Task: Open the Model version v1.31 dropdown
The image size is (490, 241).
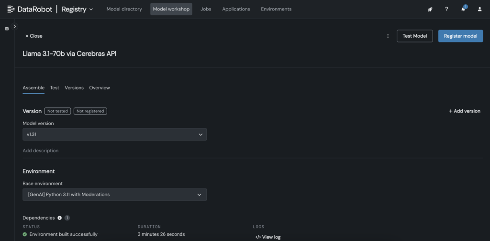Action: pos(115,135)
